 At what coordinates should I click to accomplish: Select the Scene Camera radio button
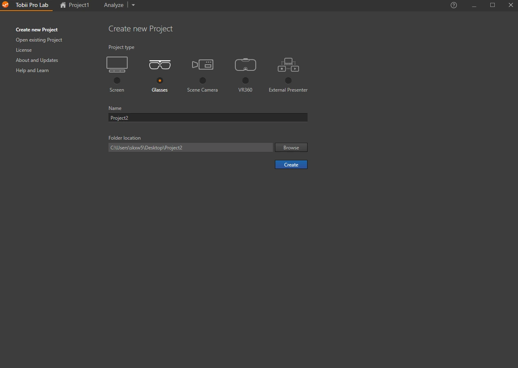203,81
